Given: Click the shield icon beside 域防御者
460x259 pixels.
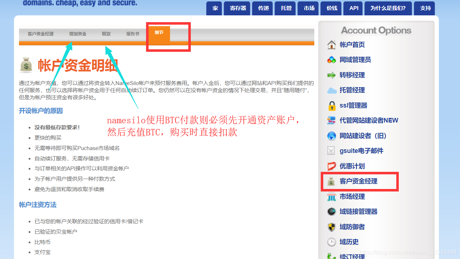Looking at the screenshot, I should click(x=331, y=227).
